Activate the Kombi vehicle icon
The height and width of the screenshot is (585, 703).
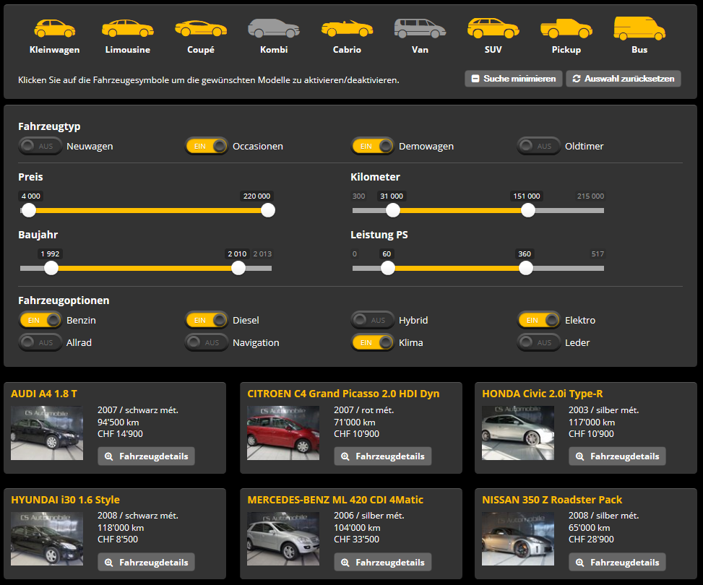click(274, 29)
